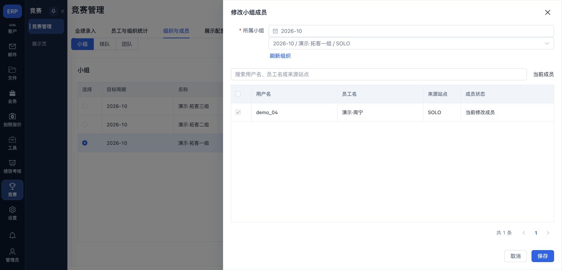The width and height of the screenshot is (562, 270).
Task: Select the 小组 segment tab
Action: 82,44
